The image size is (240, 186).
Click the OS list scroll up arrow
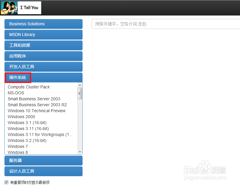[x=80, y=85]
